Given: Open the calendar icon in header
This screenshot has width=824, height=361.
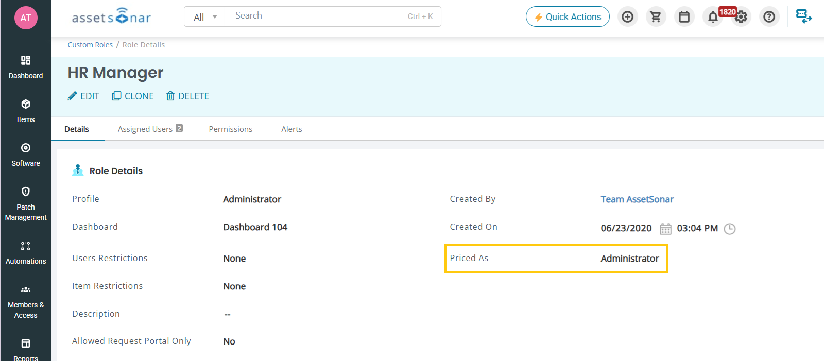Looking at the screenshot, I should [x=684, y=17].
